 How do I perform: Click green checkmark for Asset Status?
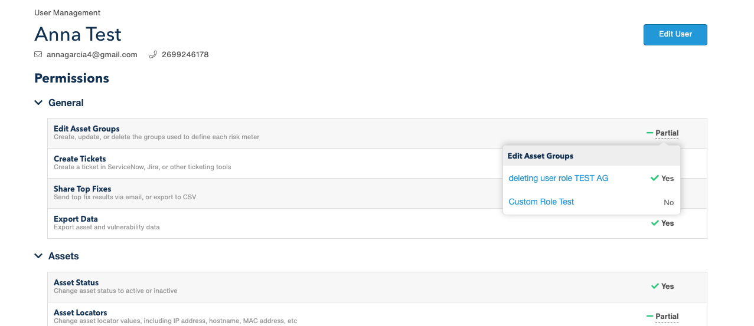coord(654,287)
